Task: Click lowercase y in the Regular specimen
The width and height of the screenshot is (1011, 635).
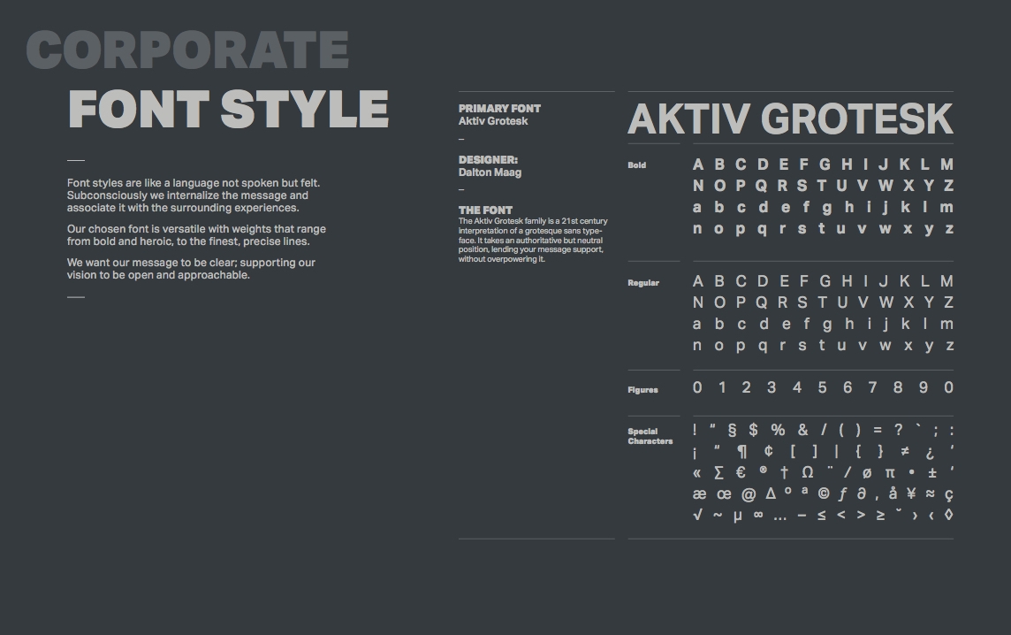Action: pyautogui.click(x=929, y=347)
